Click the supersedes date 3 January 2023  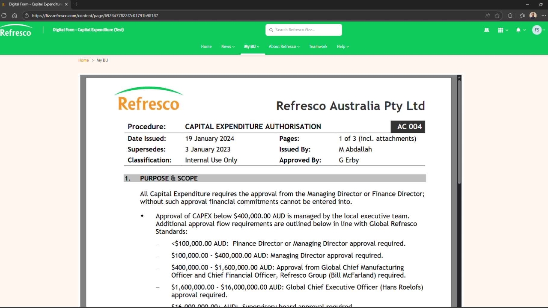[208, 149]
